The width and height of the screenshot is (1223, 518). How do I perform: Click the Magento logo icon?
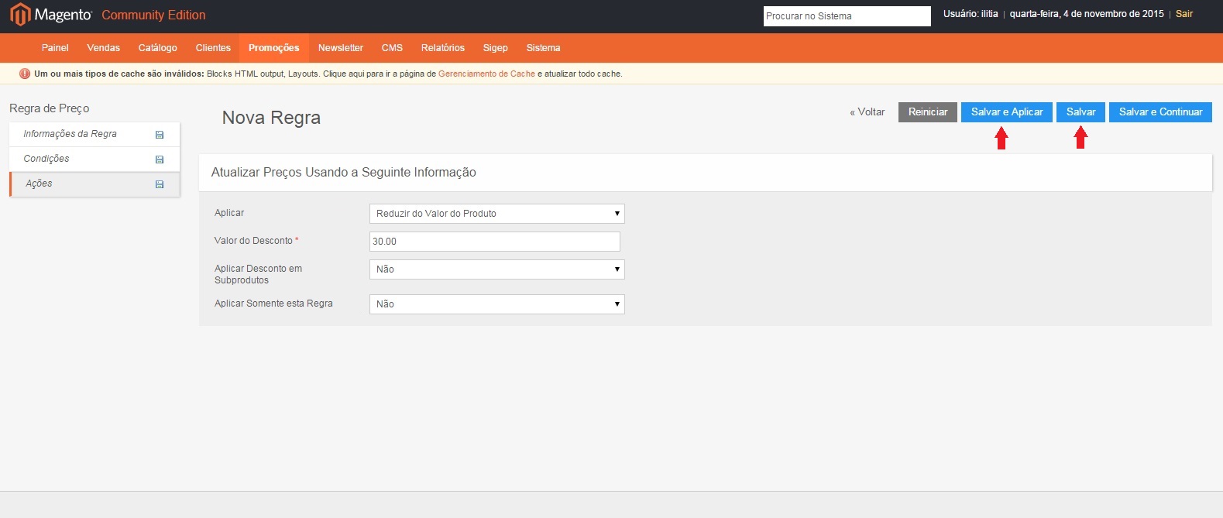tap(19, 15)
